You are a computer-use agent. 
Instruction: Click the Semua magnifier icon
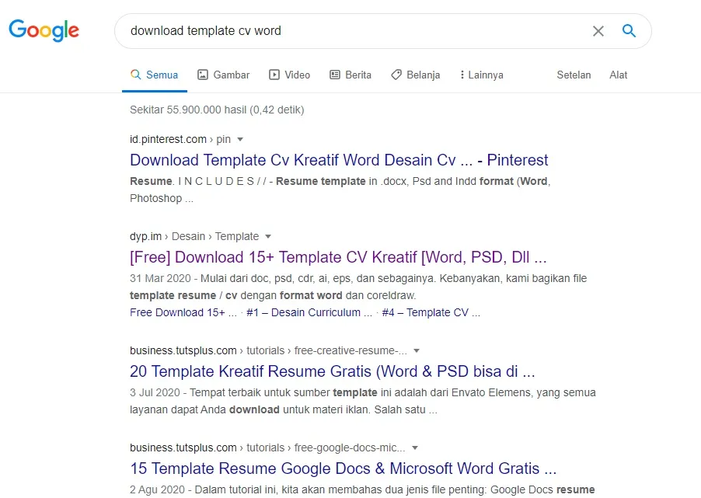point(135,75)
